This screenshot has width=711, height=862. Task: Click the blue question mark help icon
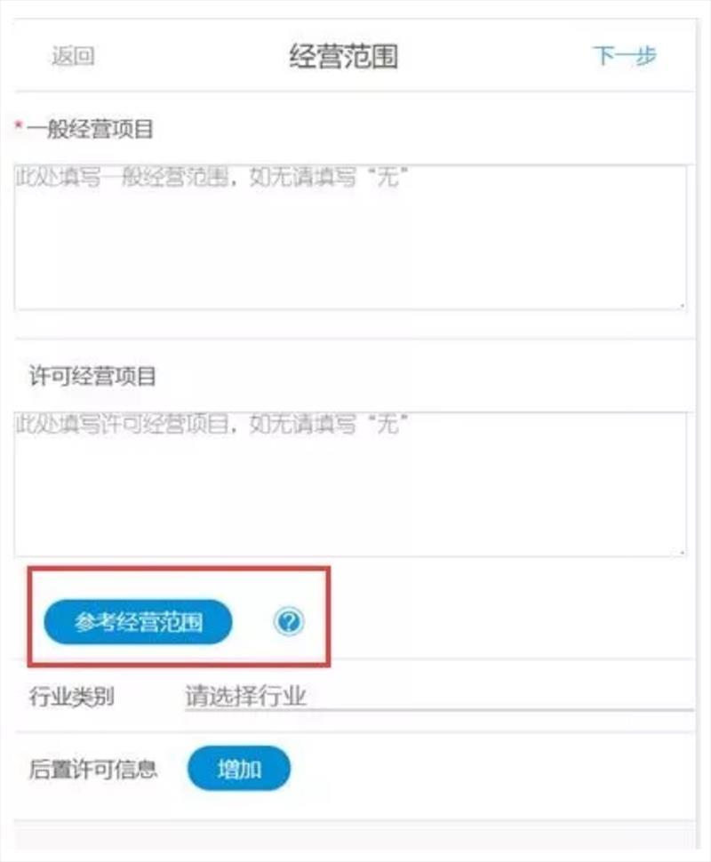click(x=289, y=621)
